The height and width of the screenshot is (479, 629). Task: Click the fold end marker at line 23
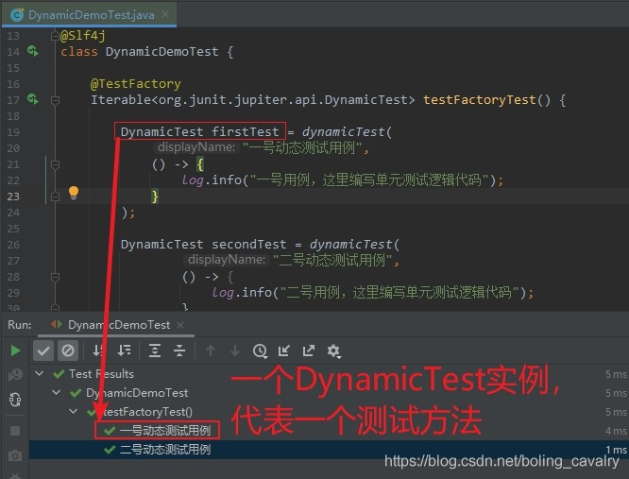pos(55,197)
